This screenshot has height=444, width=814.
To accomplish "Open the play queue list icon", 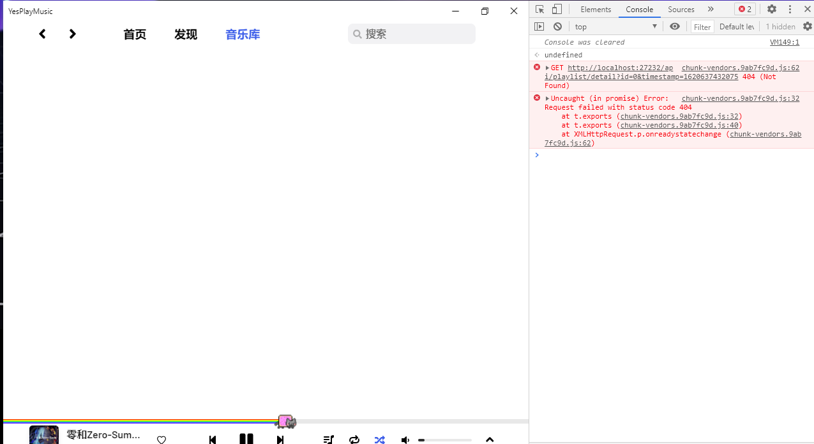I will click(x=328, y=440).
